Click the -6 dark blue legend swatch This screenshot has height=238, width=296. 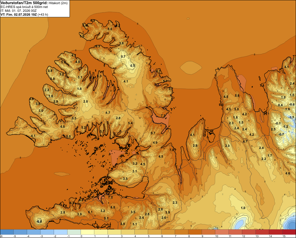(x=7, y=232)
